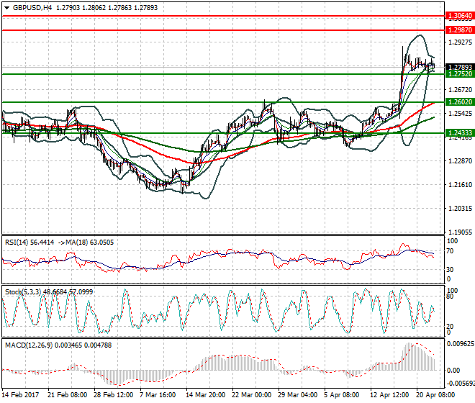Click the GBPUSD,H4 chart title text
Screen dimensions: 475x403
(x=32, y=8)
